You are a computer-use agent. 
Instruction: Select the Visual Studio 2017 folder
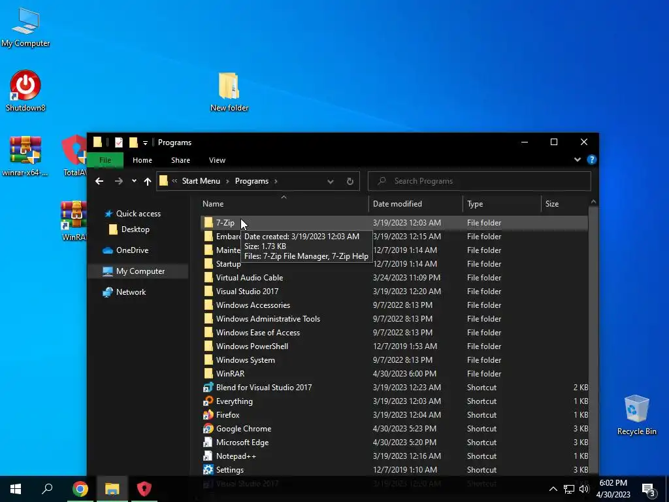click(394, 291)
